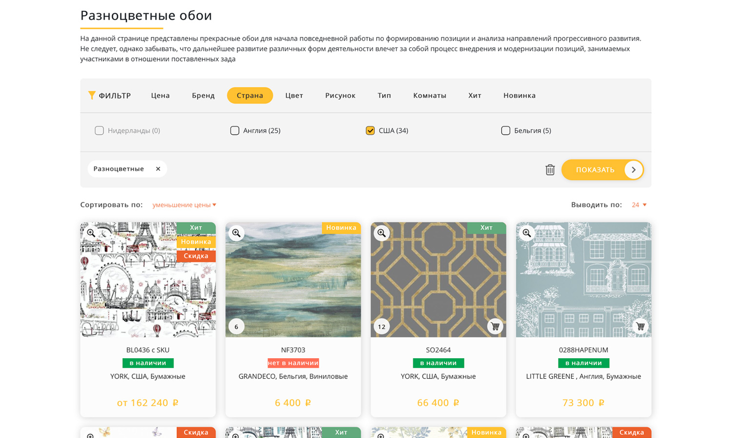Switch to the Бренд filter tab
The height and width of the screenshot is (438, 731).
pyautogui.click(x=203, y=95)
